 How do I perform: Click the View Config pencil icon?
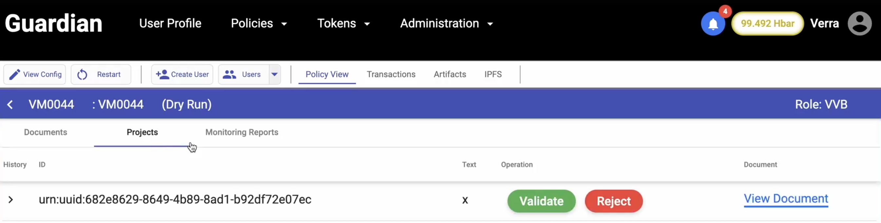(14, 74)
